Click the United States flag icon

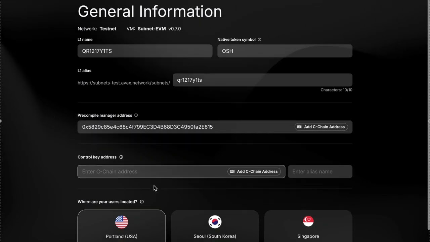click(122, 222)
